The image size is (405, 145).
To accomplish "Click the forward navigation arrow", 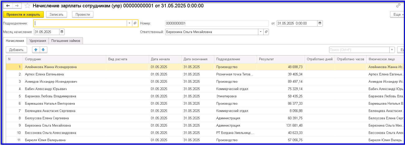I will coord(17,6).
